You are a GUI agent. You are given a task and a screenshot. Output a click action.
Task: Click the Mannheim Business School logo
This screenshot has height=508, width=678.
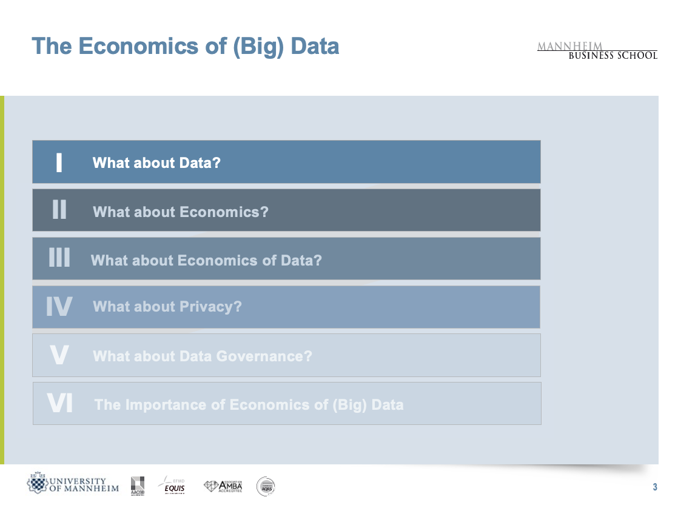coord(597,51)
